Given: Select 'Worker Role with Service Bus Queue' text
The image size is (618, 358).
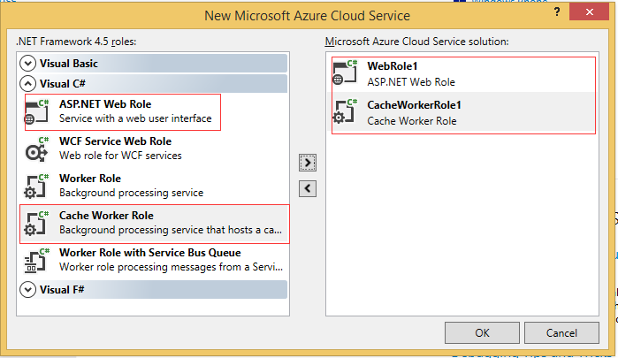Looking at the screenshot, I should [150, 252].
